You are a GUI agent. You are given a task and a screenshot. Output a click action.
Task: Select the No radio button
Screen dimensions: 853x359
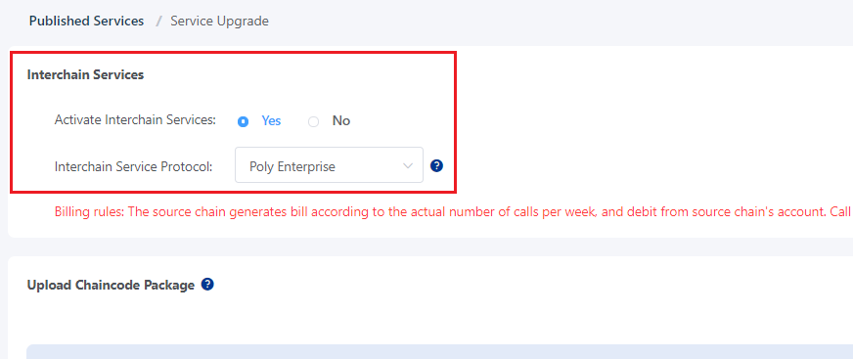tap(313, 122)
